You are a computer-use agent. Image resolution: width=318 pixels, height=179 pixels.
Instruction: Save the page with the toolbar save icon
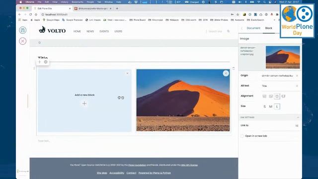(23, 30)
